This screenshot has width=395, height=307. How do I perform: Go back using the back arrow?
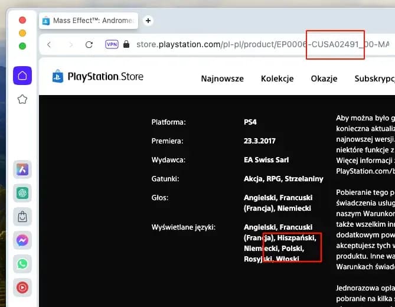tap(50, 44)
